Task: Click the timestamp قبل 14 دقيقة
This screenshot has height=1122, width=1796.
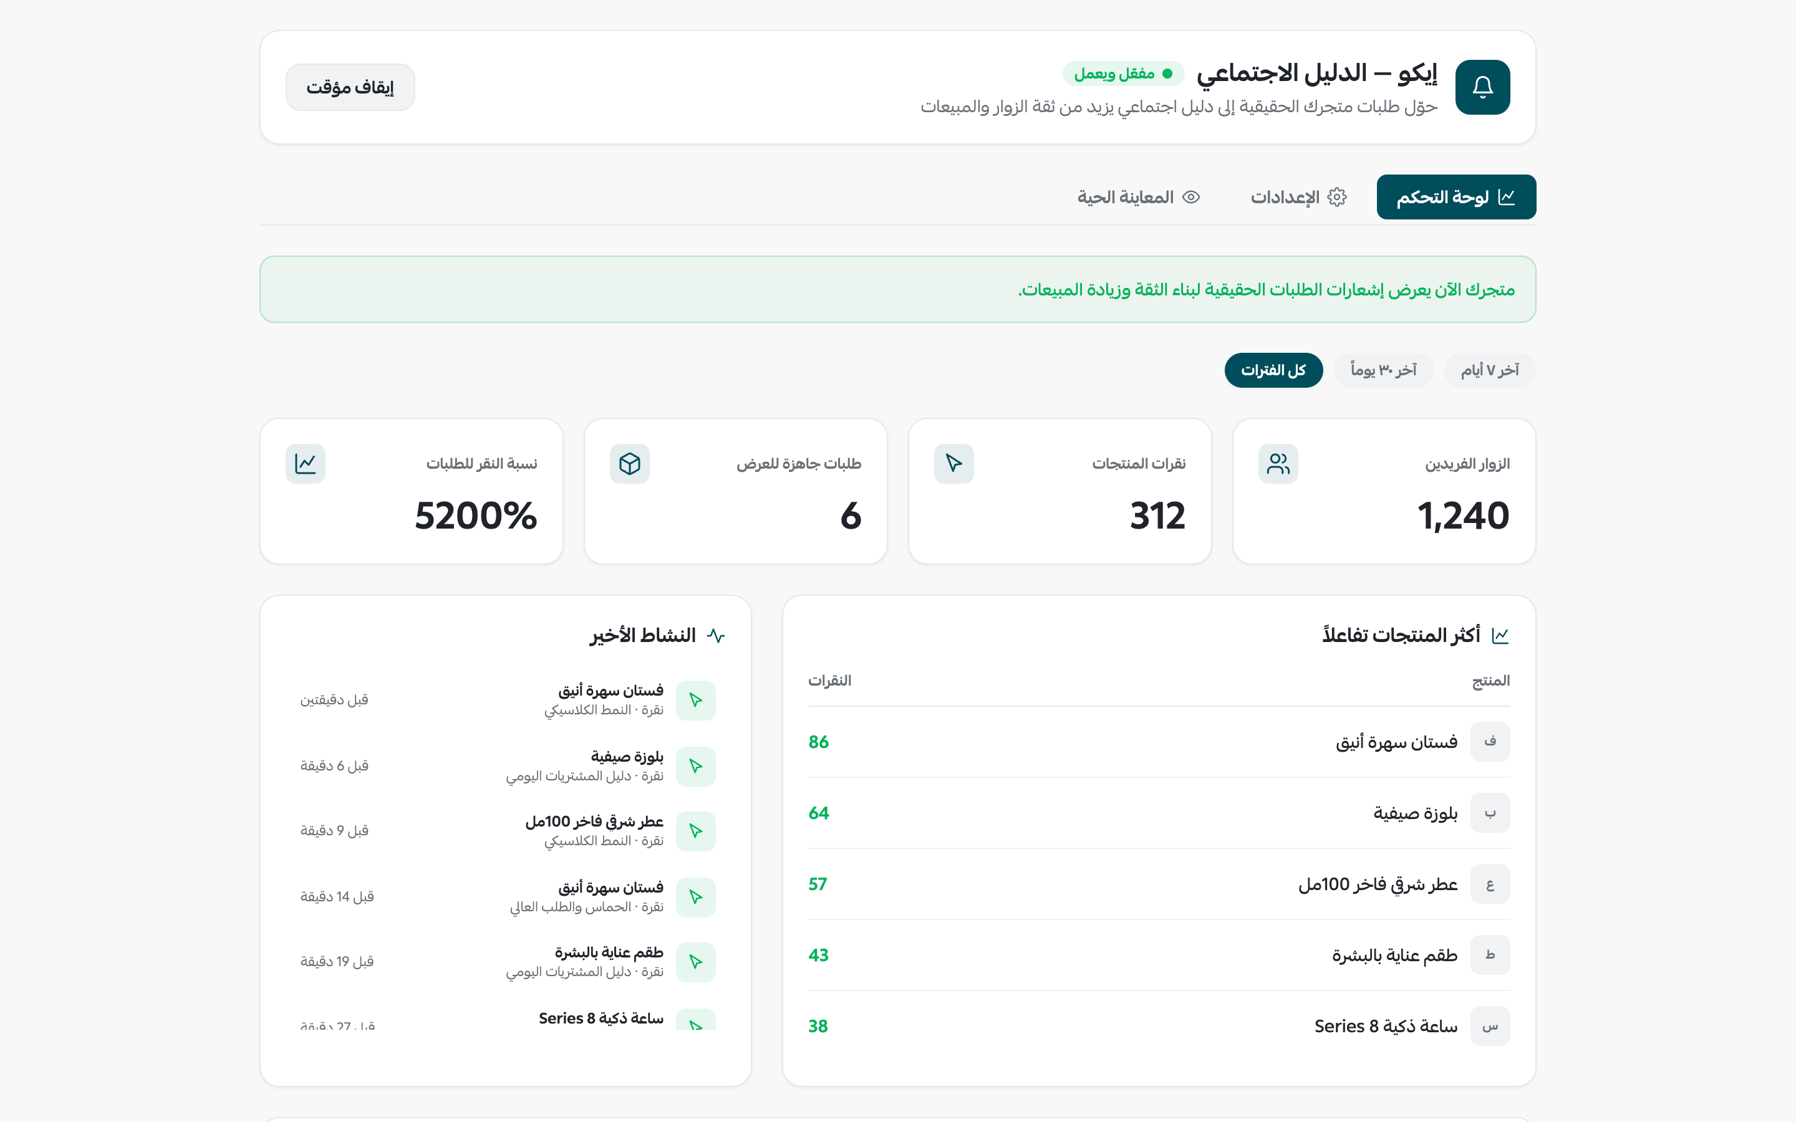Action: pos(337,896)
